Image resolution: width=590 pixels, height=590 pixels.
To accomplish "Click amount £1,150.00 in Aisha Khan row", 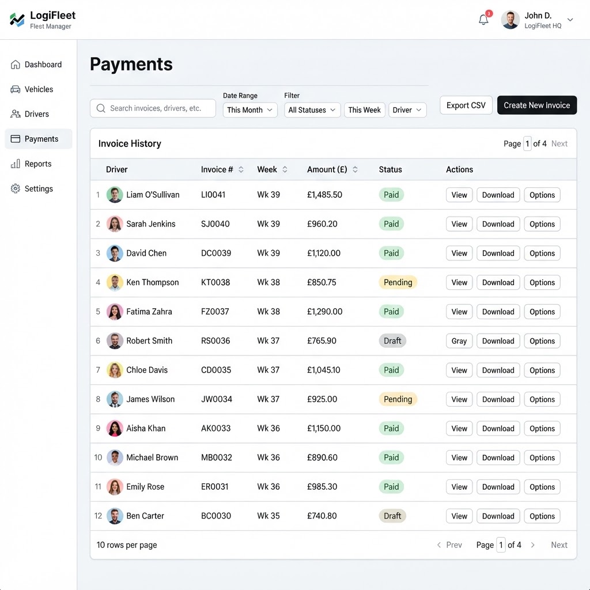I will click(324, 428).
